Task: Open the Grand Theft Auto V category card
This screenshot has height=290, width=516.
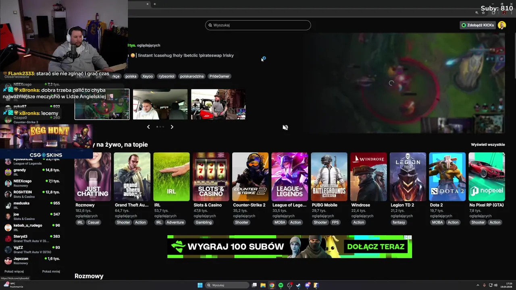Action: point(132,176)
